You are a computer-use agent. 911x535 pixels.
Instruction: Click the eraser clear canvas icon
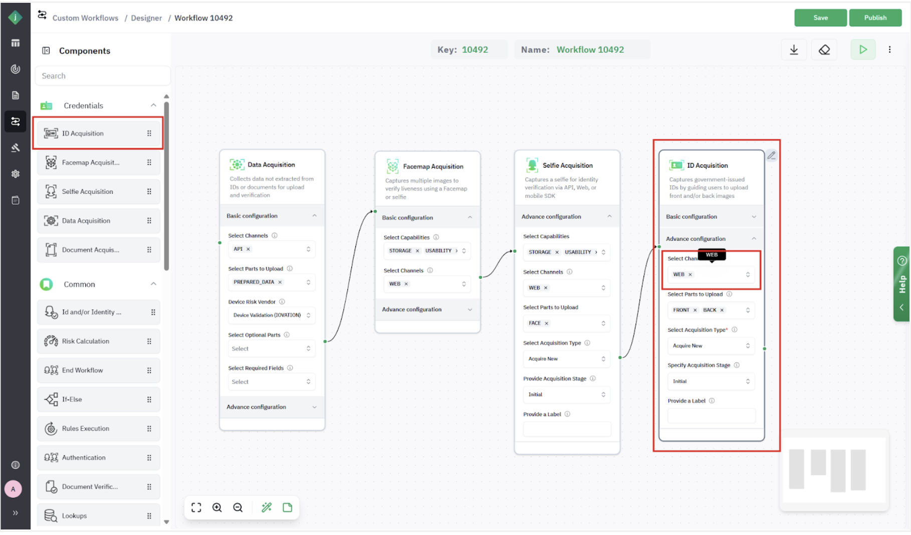coord(824,50)
